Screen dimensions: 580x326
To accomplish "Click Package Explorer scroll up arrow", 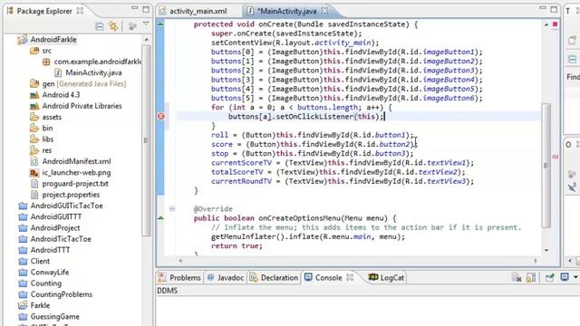I will (x=147, y=39).
